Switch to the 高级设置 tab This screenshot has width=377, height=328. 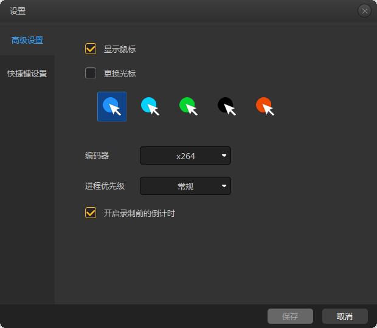click(x=27, y=40)
